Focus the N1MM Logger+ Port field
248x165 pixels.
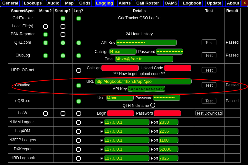click(168, 122)
